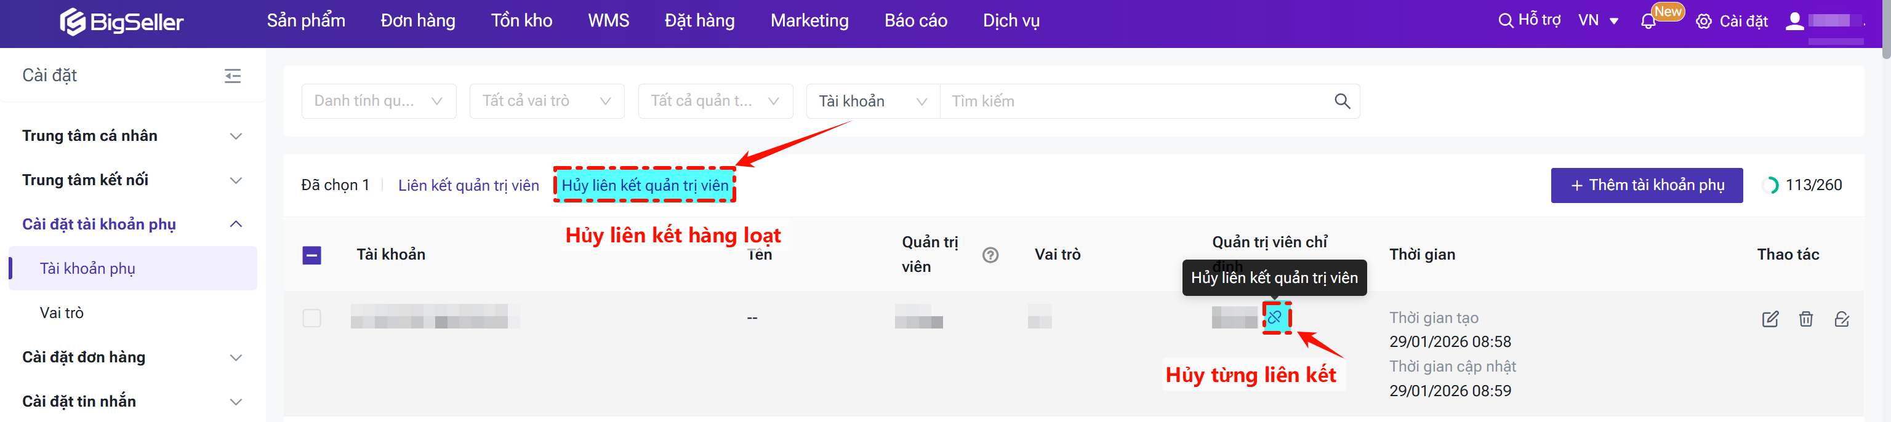Open the "Tài khoản" search type dropdown
The image size is (1891, 422).
tap(873, 102)
